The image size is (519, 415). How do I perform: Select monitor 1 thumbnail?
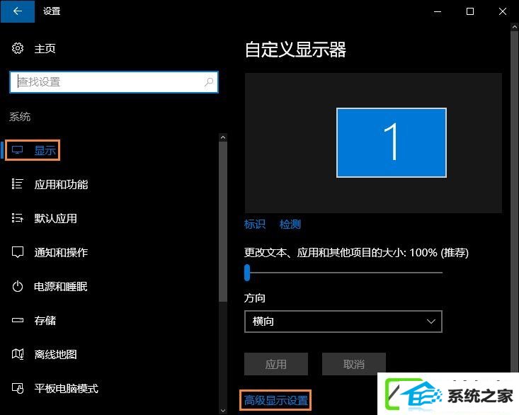click(392, 142)
